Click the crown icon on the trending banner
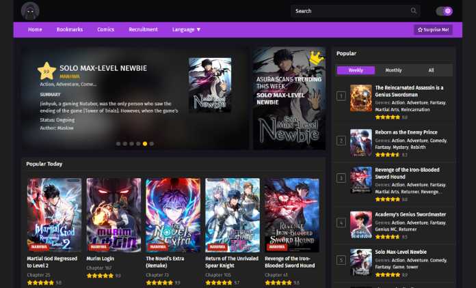 coord(316,58)
